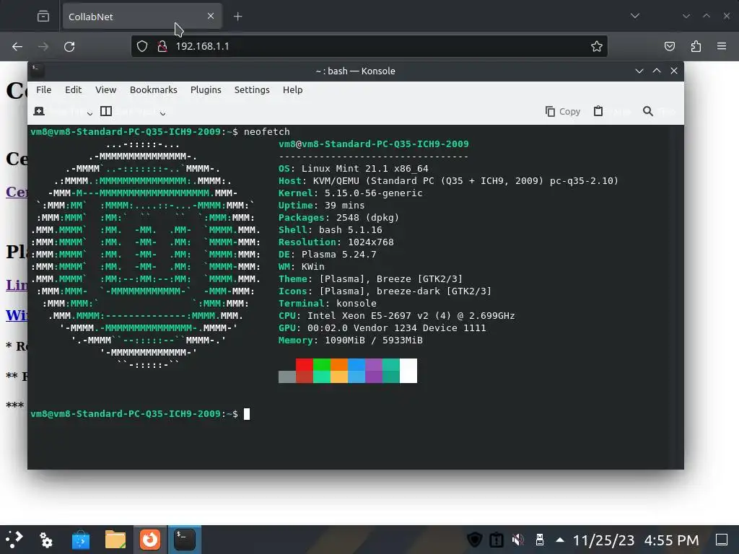Viewport: 739px width, 554px height.
Task: Click the Paste clipboard icon in Konsole
Action: pyautogui.click(x=598, y=111)
